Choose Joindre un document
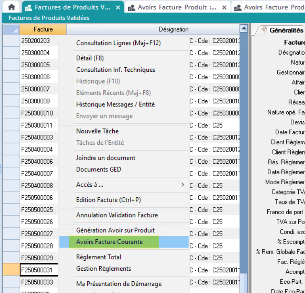The width and height of the screenshot is (305, 293). click(106, 158)
